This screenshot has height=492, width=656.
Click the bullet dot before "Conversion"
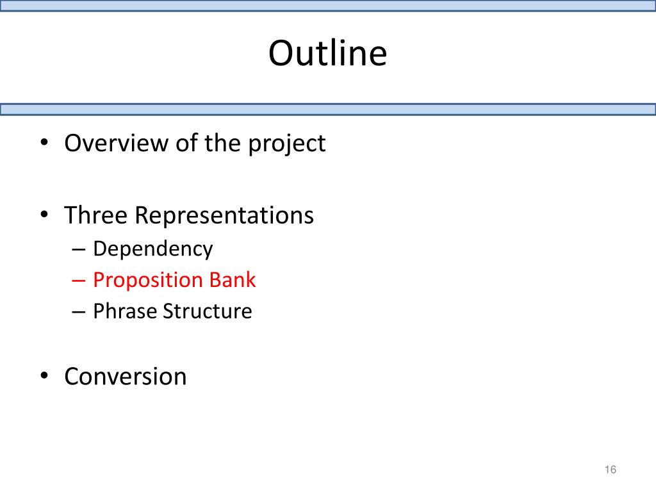44,376
